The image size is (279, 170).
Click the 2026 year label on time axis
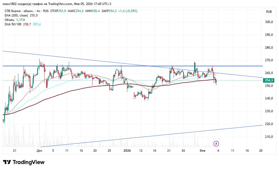tap(127, 150)
